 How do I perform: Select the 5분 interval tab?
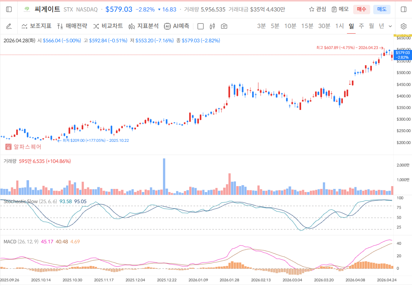pos(275,26)
